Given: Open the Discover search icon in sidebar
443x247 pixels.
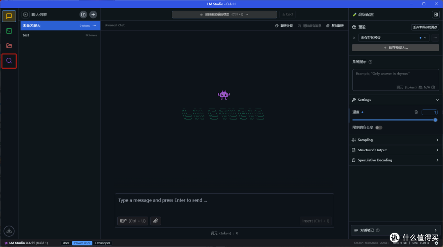Looking at the screenshot, I should click(x=9, y=61).
